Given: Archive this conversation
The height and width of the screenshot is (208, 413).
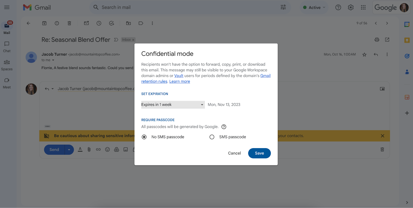Looking at the screenshot, I should (44, 23).
